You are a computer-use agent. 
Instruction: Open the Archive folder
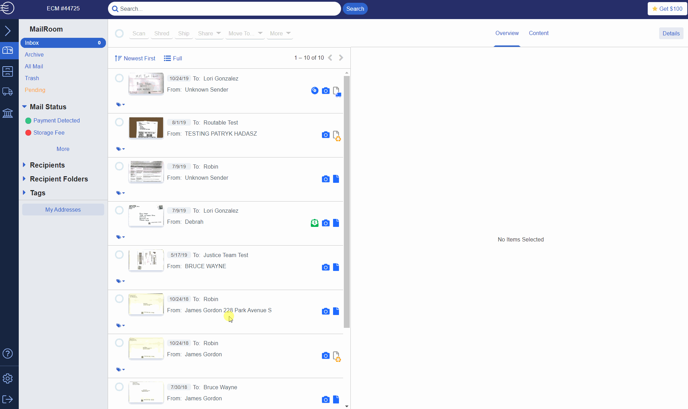pyautogui.click(x=34, y=54)
